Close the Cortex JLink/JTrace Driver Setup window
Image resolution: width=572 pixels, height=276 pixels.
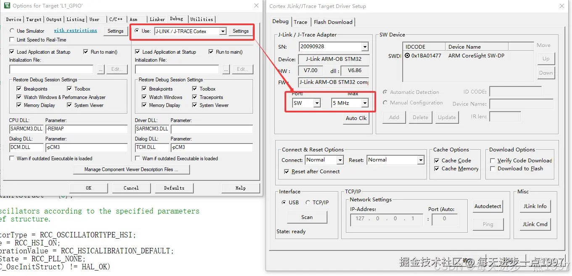pyautogui.click(x=562, y=6)
